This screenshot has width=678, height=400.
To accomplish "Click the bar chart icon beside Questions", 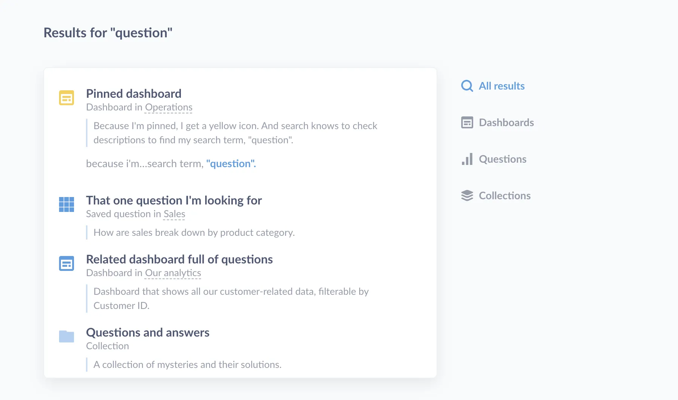I will [x=467, y=159].
